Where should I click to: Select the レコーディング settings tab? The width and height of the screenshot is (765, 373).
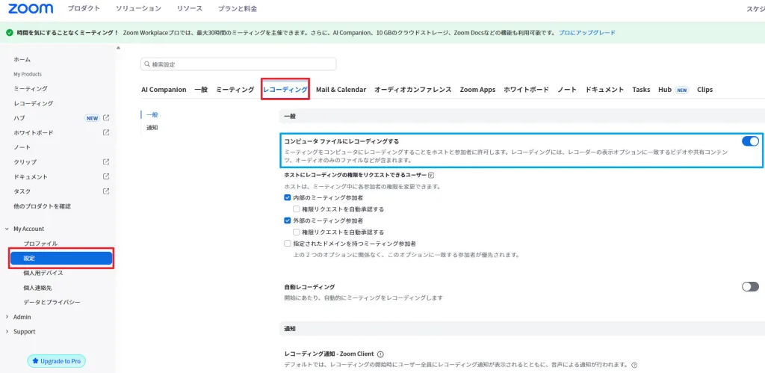[285, 90]
